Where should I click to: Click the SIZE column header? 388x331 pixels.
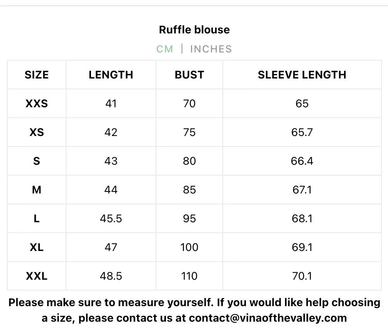click(37, 75)
